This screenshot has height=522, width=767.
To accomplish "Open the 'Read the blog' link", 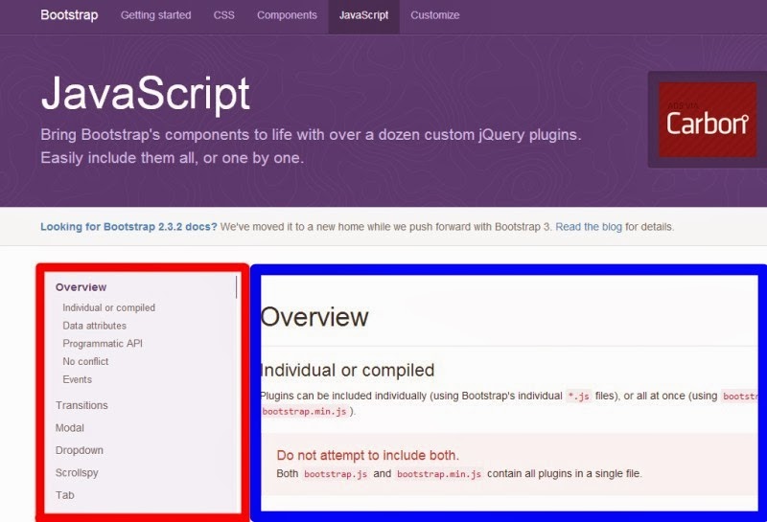I will [x=589, y=227].
